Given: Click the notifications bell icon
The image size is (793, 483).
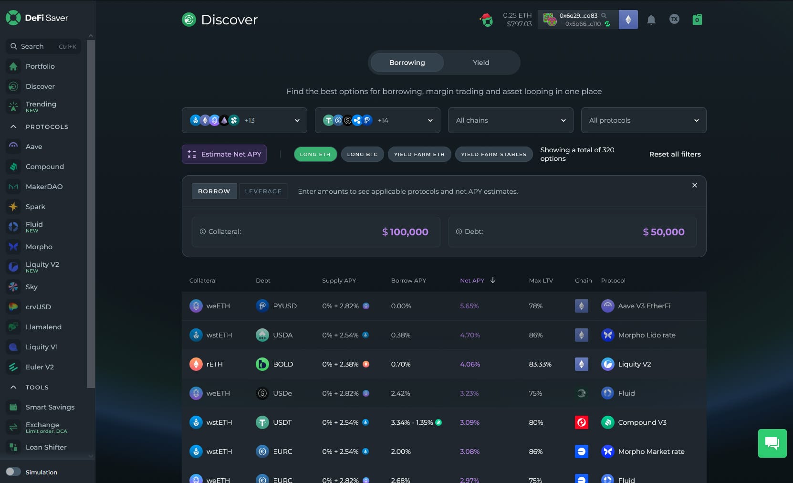Looking at the screenshot, I should 651,20.
